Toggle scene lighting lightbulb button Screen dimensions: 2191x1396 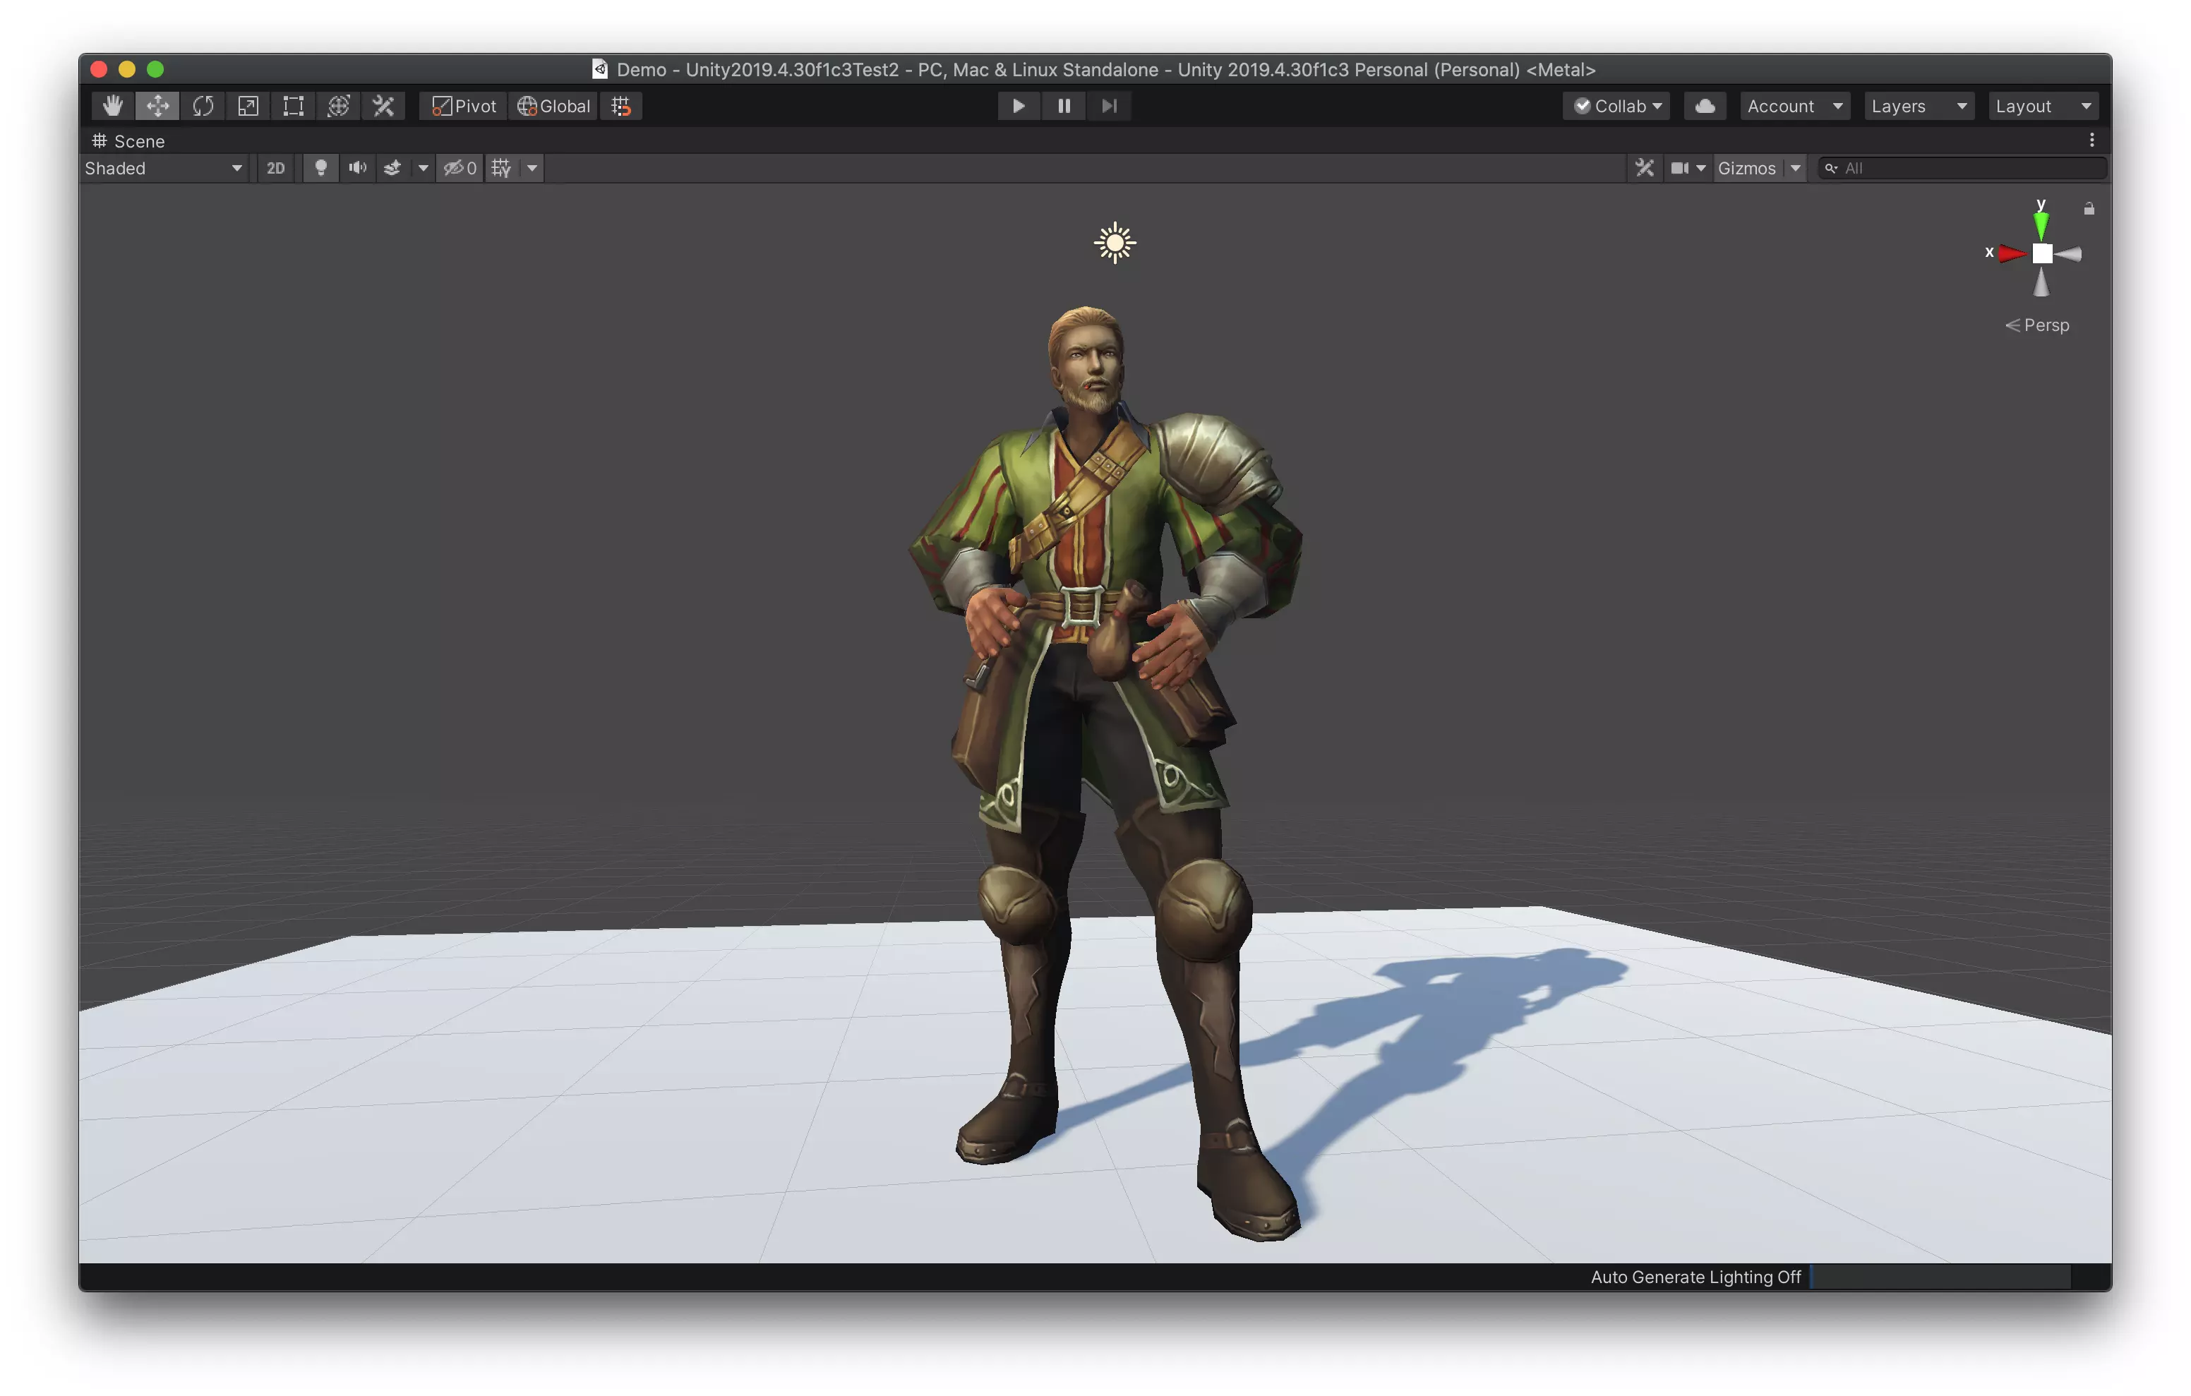click(x=320, y=169)
